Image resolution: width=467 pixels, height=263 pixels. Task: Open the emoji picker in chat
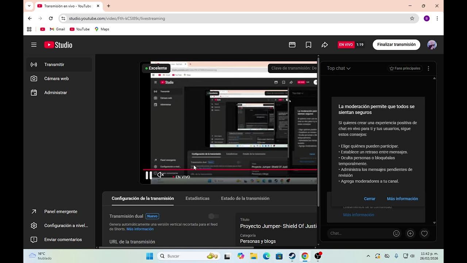[x=396, y=233]
